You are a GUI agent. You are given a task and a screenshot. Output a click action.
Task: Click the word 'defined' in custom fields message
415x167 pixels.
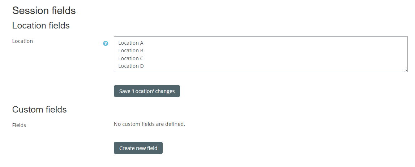[175, 124]
